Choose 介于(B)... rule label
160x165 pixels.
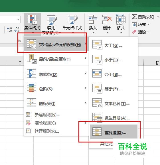click(x=113, y=75)
